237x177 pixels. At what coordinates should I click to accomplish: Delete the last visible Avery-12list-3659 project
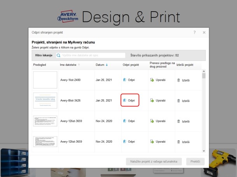(185, 142)
